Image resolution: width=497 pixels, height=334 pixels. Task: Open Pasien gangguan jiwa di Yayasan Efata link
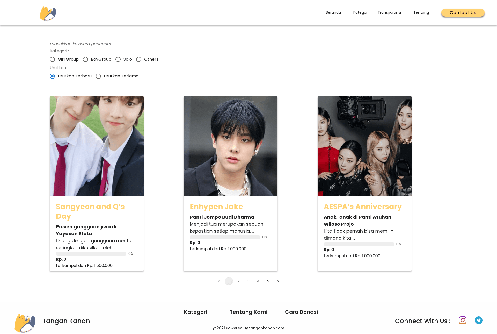86,230
